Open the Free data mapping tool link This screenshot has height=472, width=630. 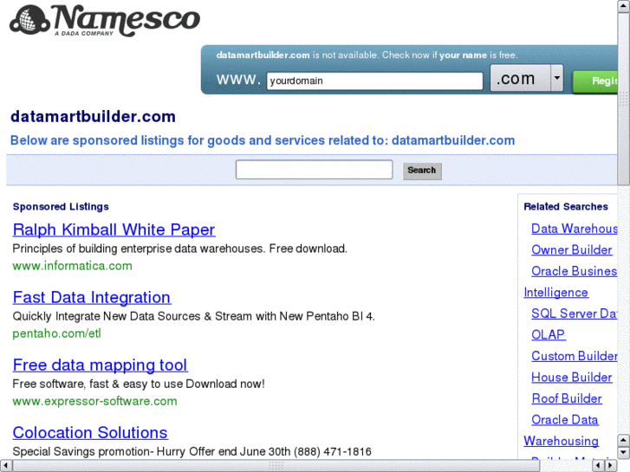pyautogui.click(x=100, y=365)
